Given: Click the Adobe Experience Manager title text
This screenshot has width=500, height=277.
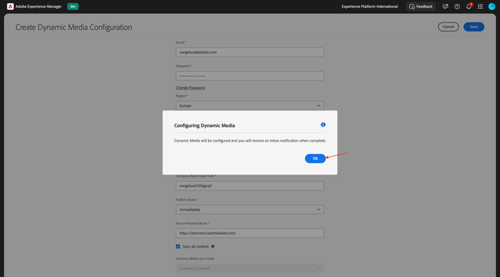Looking at the screenshot, I should point(38,7).
